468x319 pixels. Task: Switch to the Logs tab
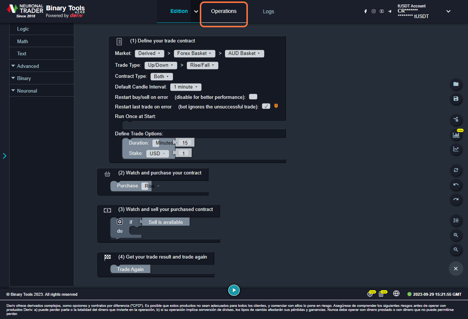pyautogui.click(x=268, y=11)
